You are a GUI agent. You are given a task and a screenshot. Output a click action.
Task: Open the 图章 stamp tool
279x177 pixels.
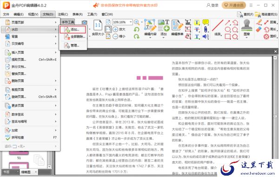(x=246, y=27)
